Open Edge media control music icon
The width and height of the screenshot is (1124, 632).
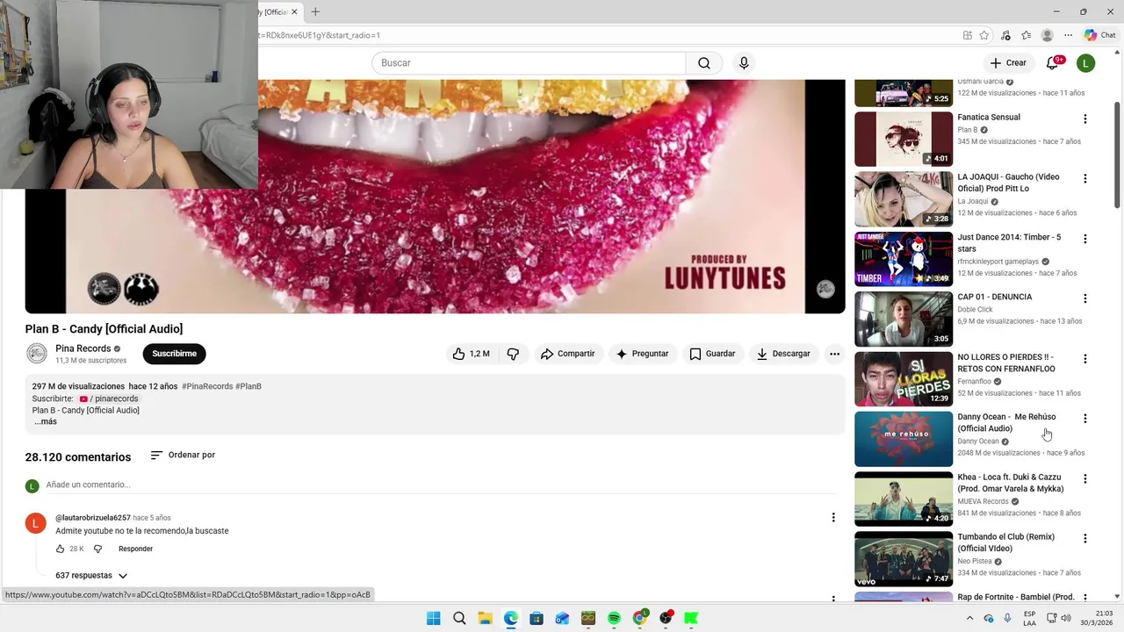click(1005, 35)
